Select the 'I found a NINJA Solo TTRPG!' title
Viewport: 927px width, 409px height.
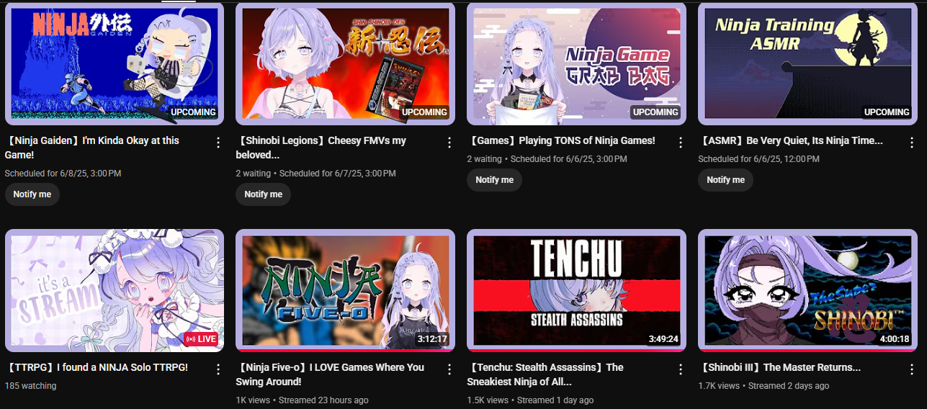coord(97,367)
